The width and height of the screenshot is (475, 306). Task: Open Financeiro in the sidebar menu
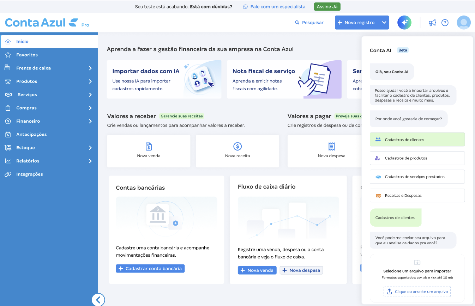pyautogui.click(x=49, y=121)
